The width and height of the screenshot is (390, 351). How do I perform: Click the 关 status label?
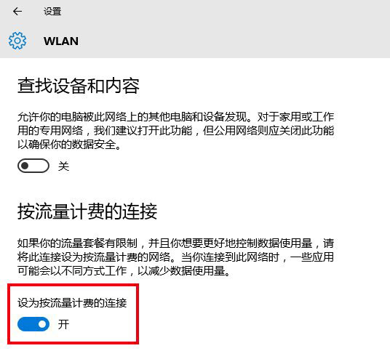(63, 166)
